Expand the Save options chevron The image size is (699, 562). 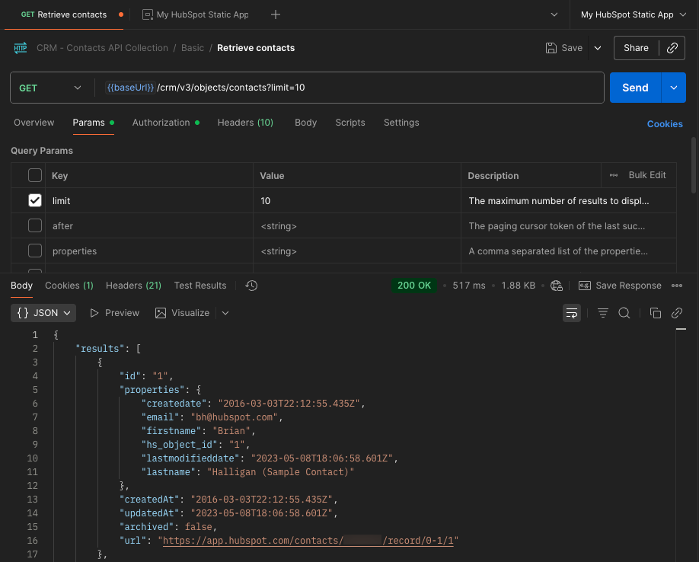click(x=598, y=48)
